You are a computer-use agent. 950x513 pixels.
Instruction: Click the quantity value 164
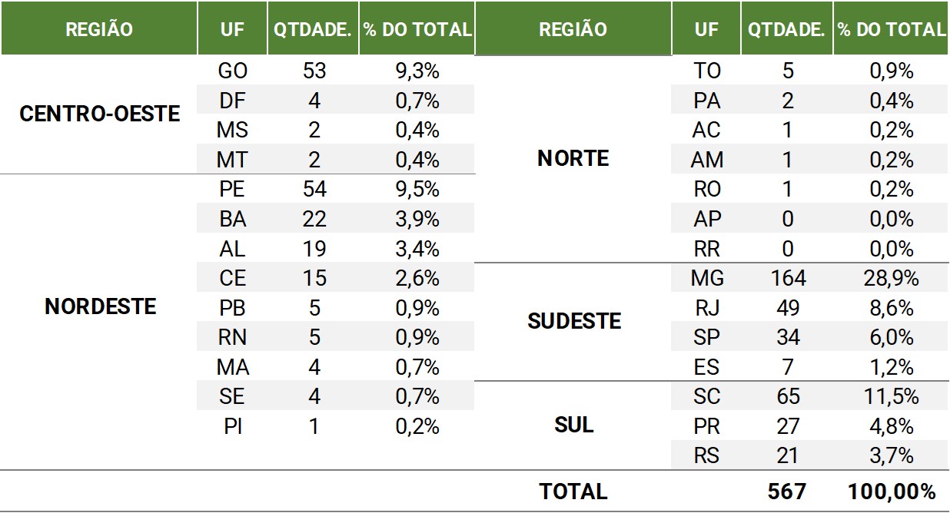click(x=787, y=278)
